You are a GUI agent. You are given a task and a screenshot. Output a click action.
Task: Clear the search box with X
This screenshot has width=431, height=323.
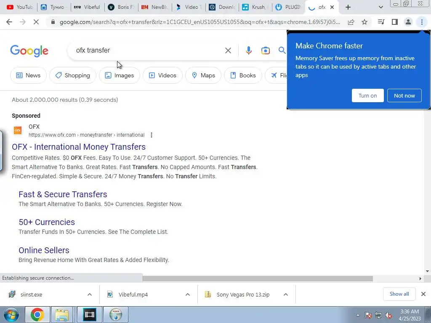pyautogui.click(x=228, y=50)
